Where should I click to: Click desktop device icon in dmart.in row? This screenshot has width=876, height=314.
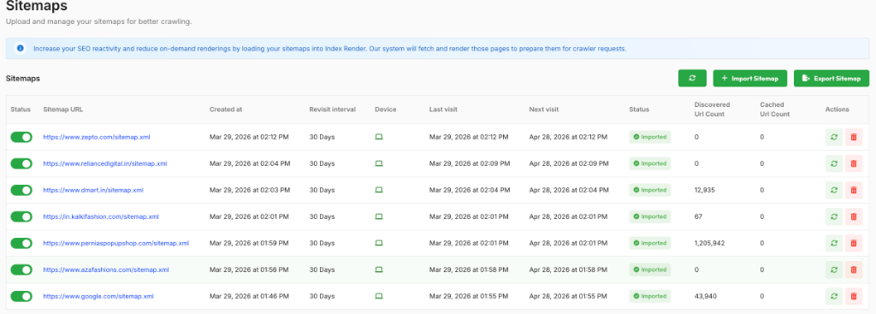coord(379,190)
